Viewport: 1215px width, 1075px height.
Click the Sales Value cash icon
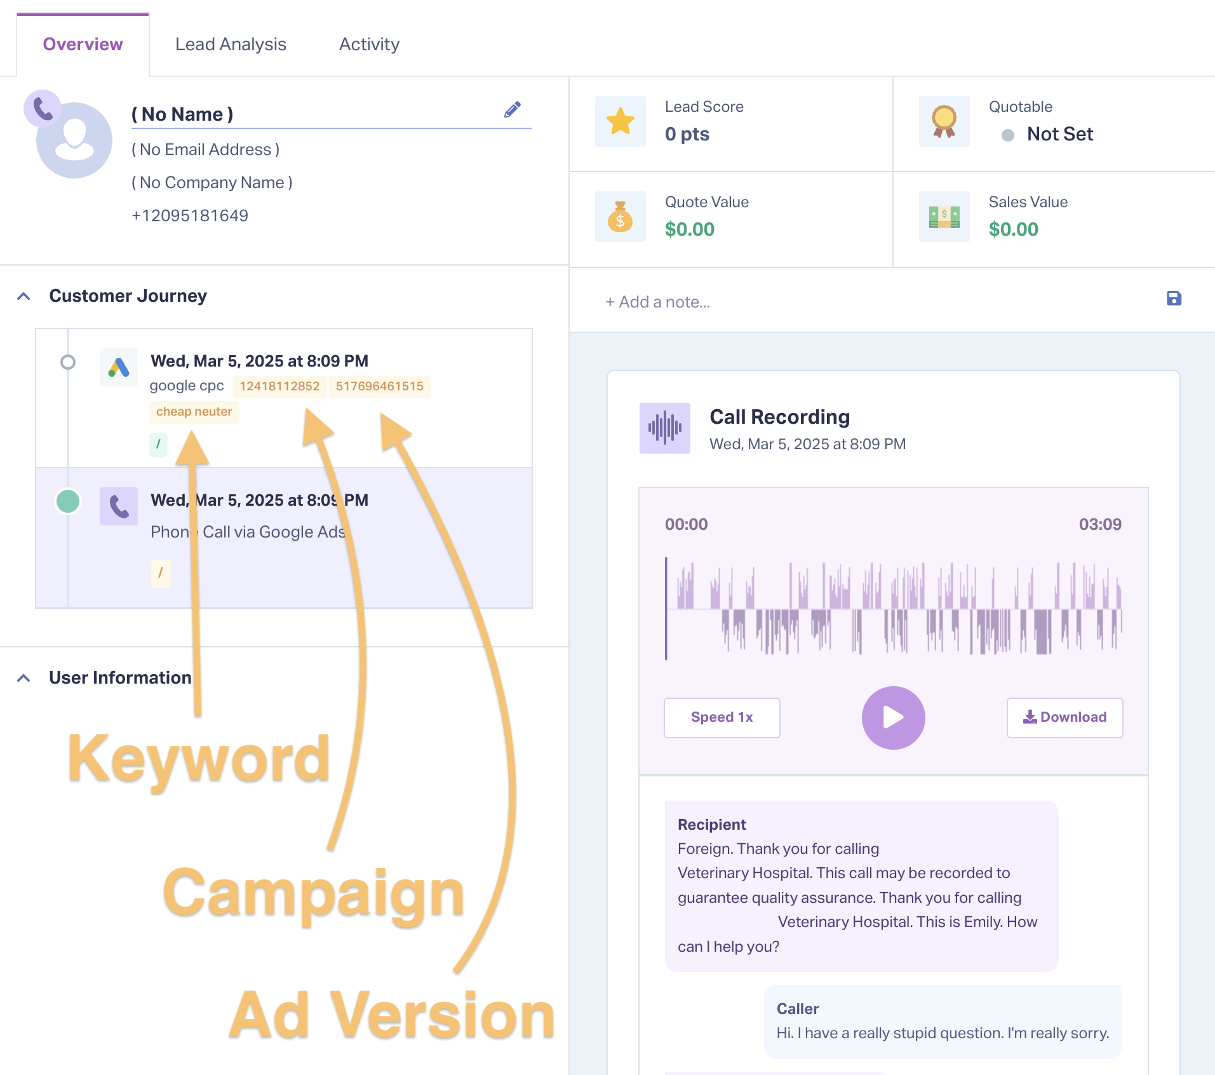tap(944, 217)
